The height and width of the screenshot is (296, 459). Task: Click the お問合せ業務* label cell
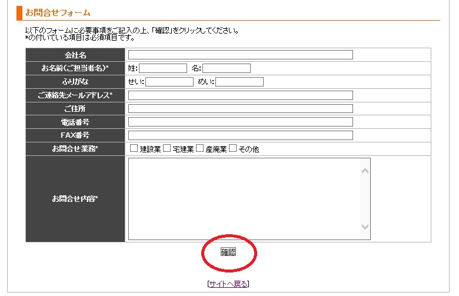click(75, 149)
